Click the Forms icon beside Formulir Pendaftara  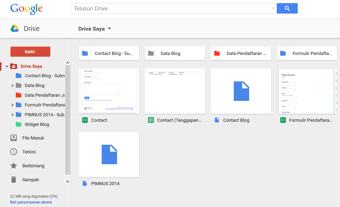click(282, 120)
